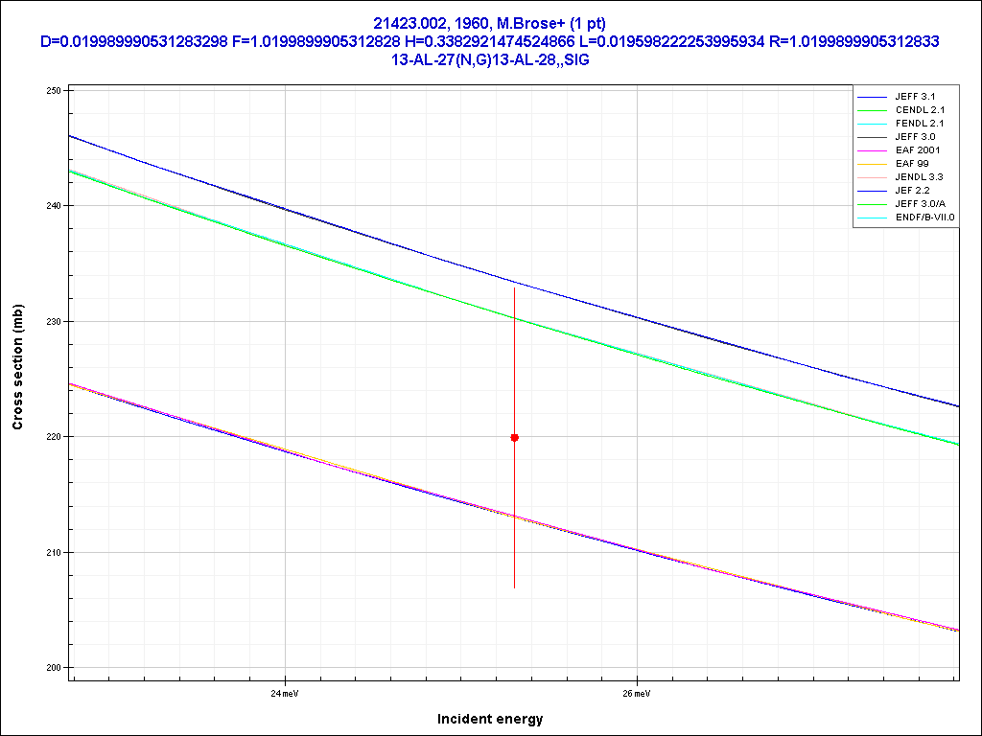Click FENDL 2.1 legend label

click(920, 124)
